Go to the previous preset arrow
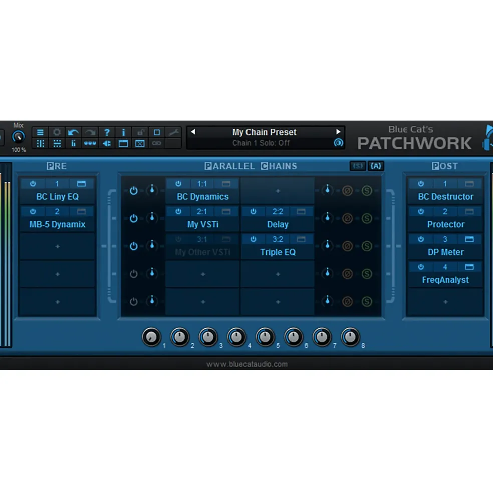The width and height of the screenshot is (493, 493). 193,132
